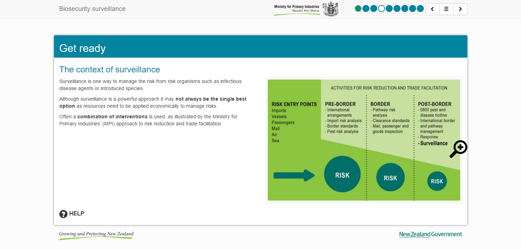Click the Get ready banner heading

coord(83,48)
